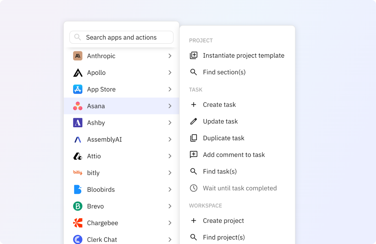Viewport: 376px width, 244px height.
Task: Click the magnifier icon in search box
Action: [78, 37]
